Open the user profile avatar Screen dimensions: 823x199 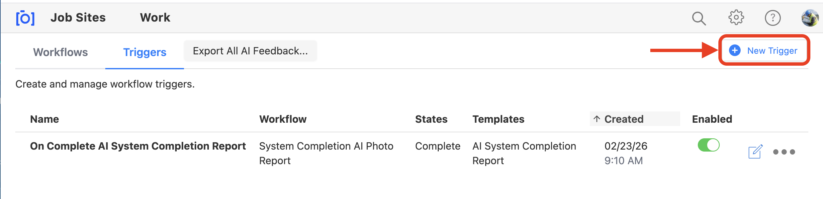(810, 18)
